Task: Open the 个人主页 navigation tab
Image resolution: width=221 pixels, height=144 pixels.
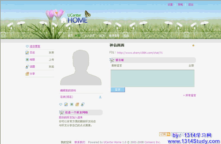Action: (x=90, y=36)
